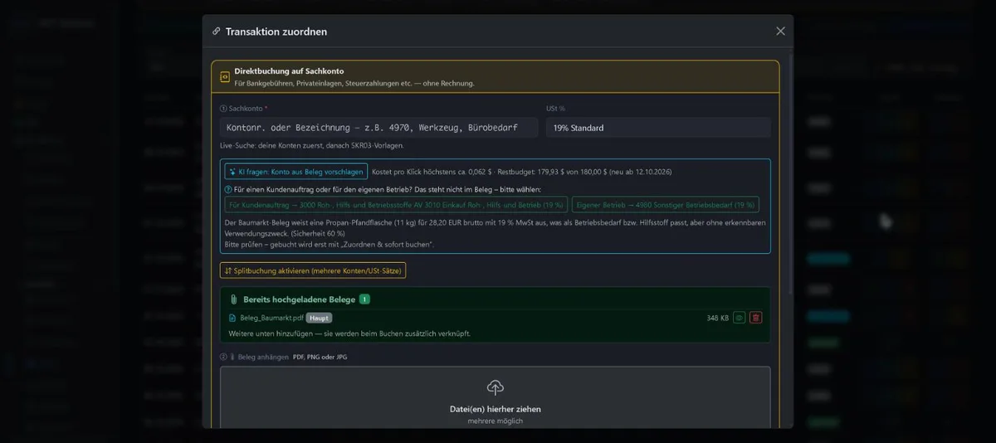Click the green count badge showing 1
This screenshot has width=996, height=443.
tap(364, 299)
